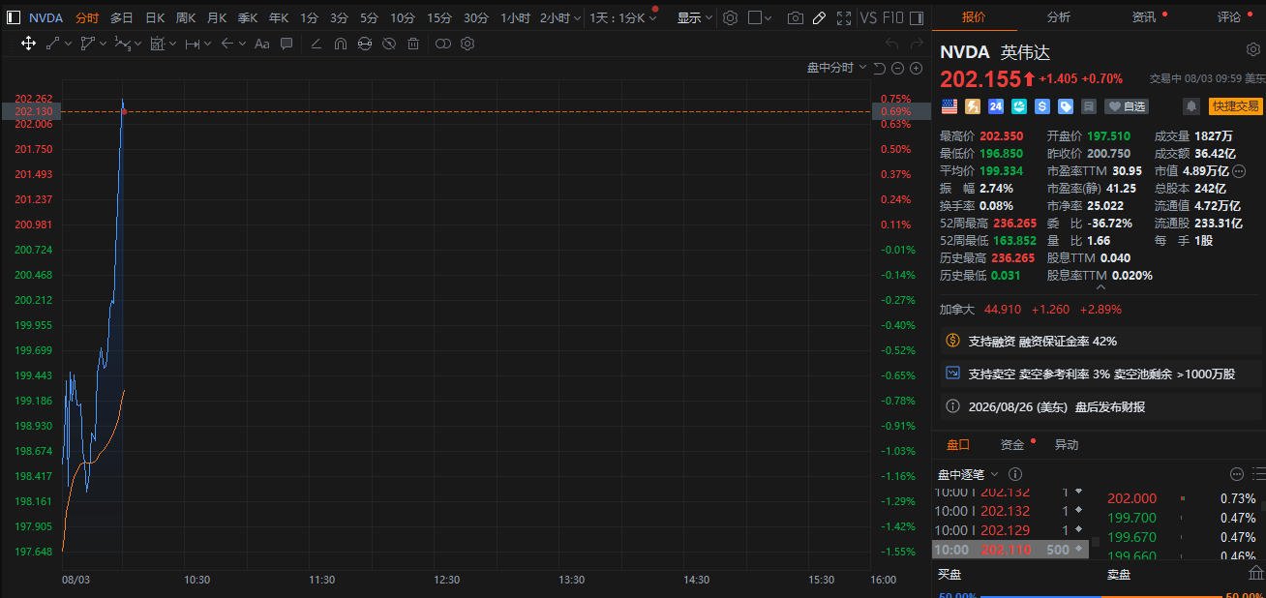
Task: Zoom in chart with plus circle
Action: pos(915,68)
